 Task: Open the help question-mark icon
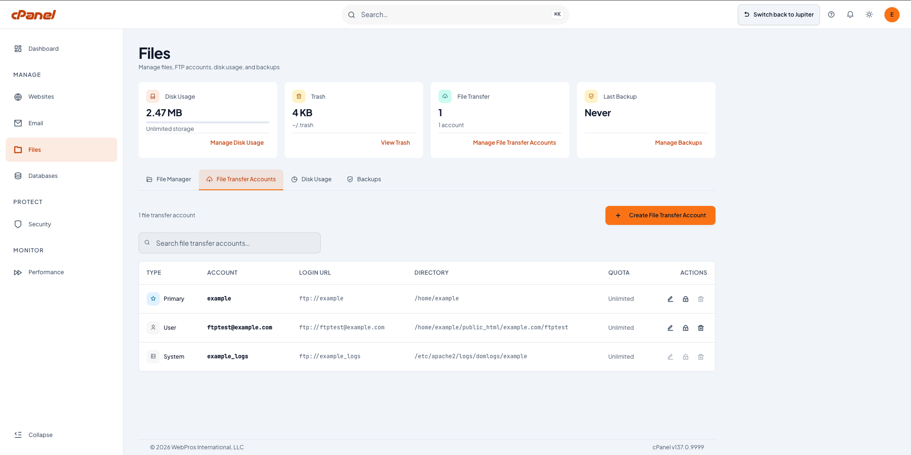(831, 15)
